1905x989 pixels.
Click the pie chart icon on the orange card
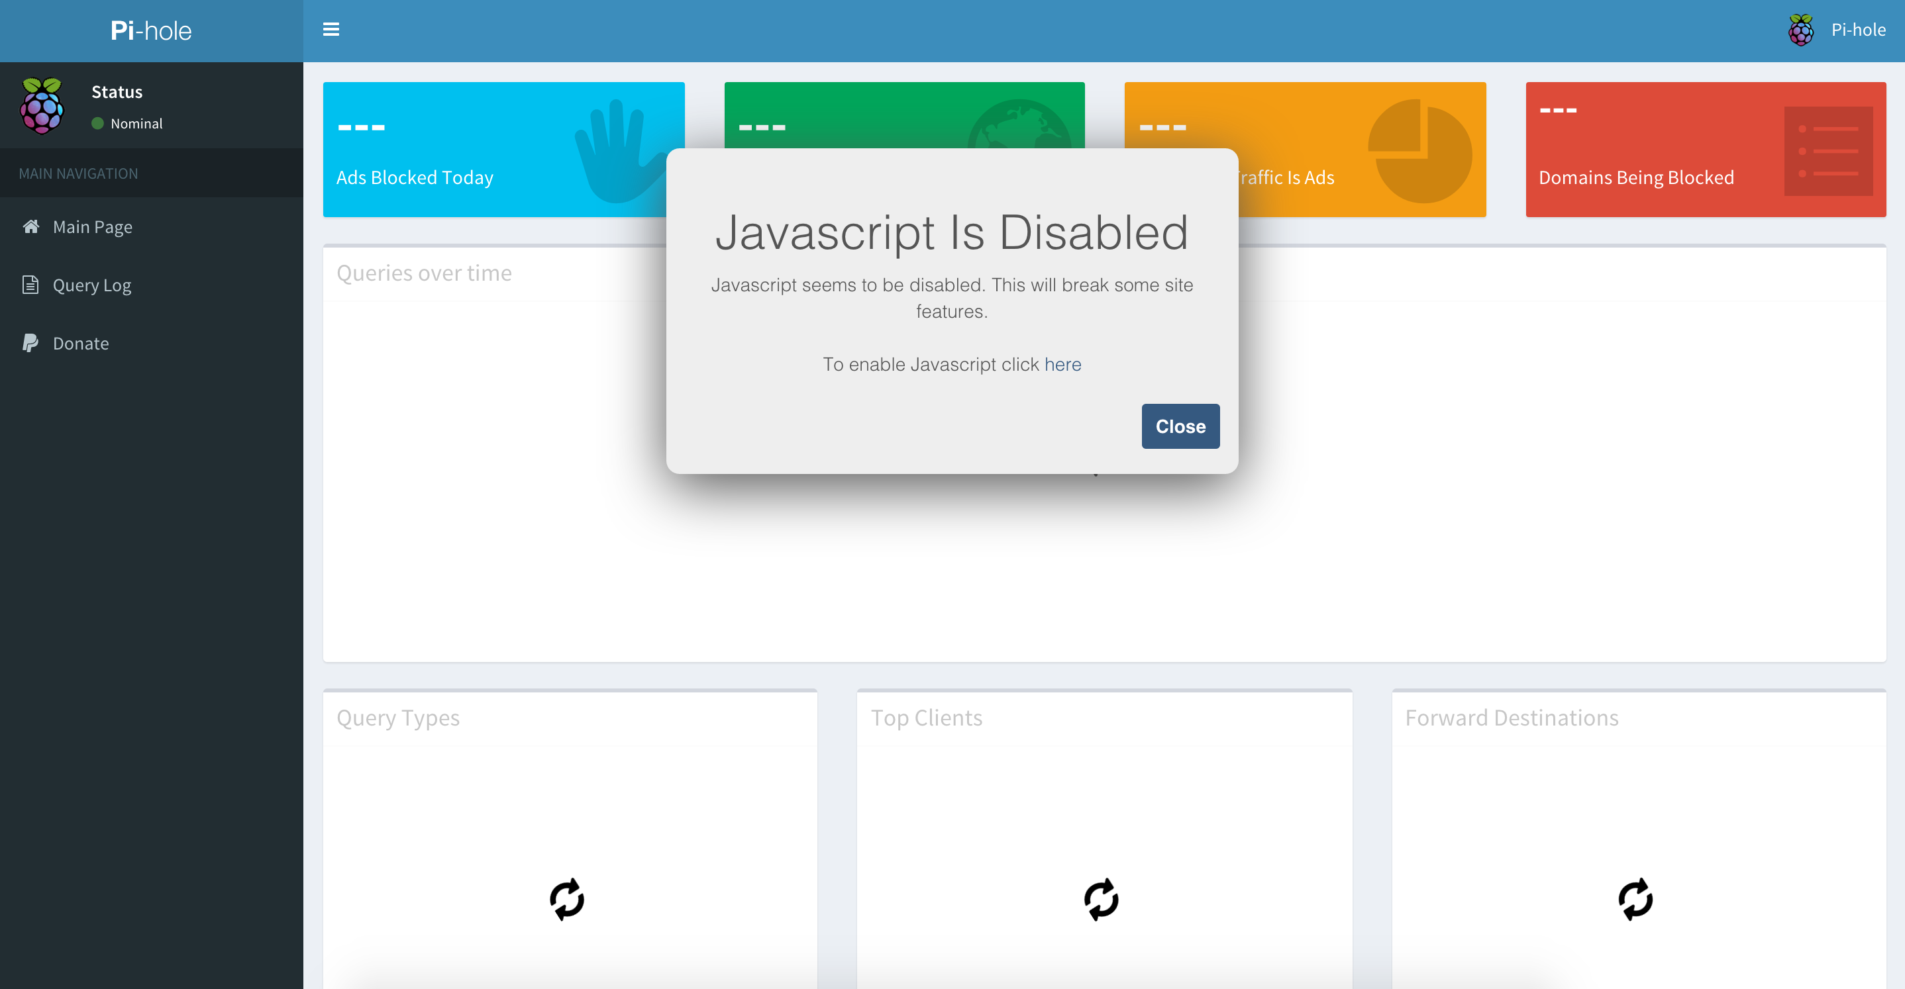1420,151
